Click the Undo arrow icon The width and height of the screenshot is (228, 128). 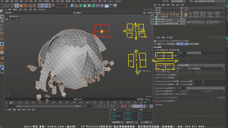coord(3,6)
